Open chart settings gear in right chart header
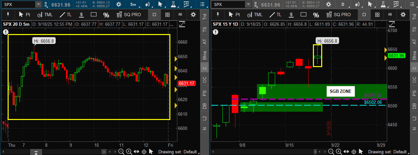This screenshot has width=418, height=155. click(x=403, y=15)
